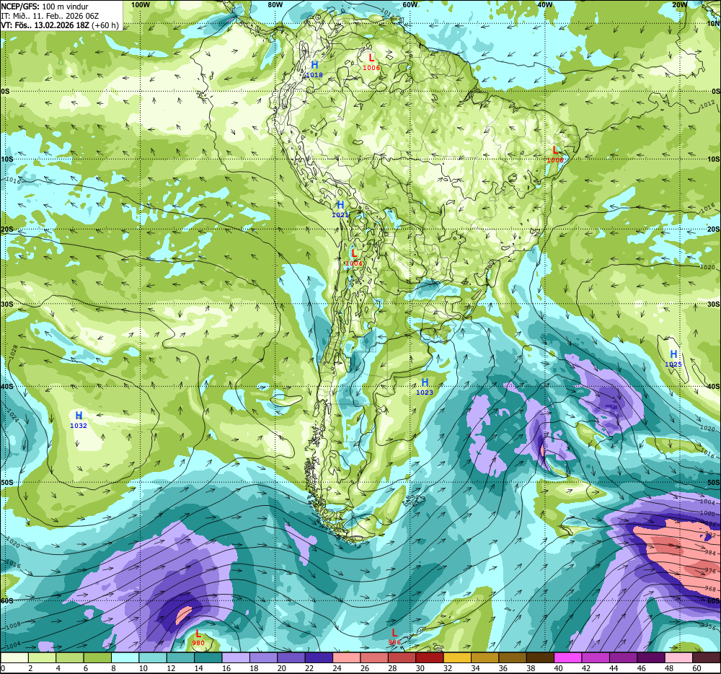Click the pressure value 1032
The height and width of the screenshot is (674, 721).
coord(79,426)
